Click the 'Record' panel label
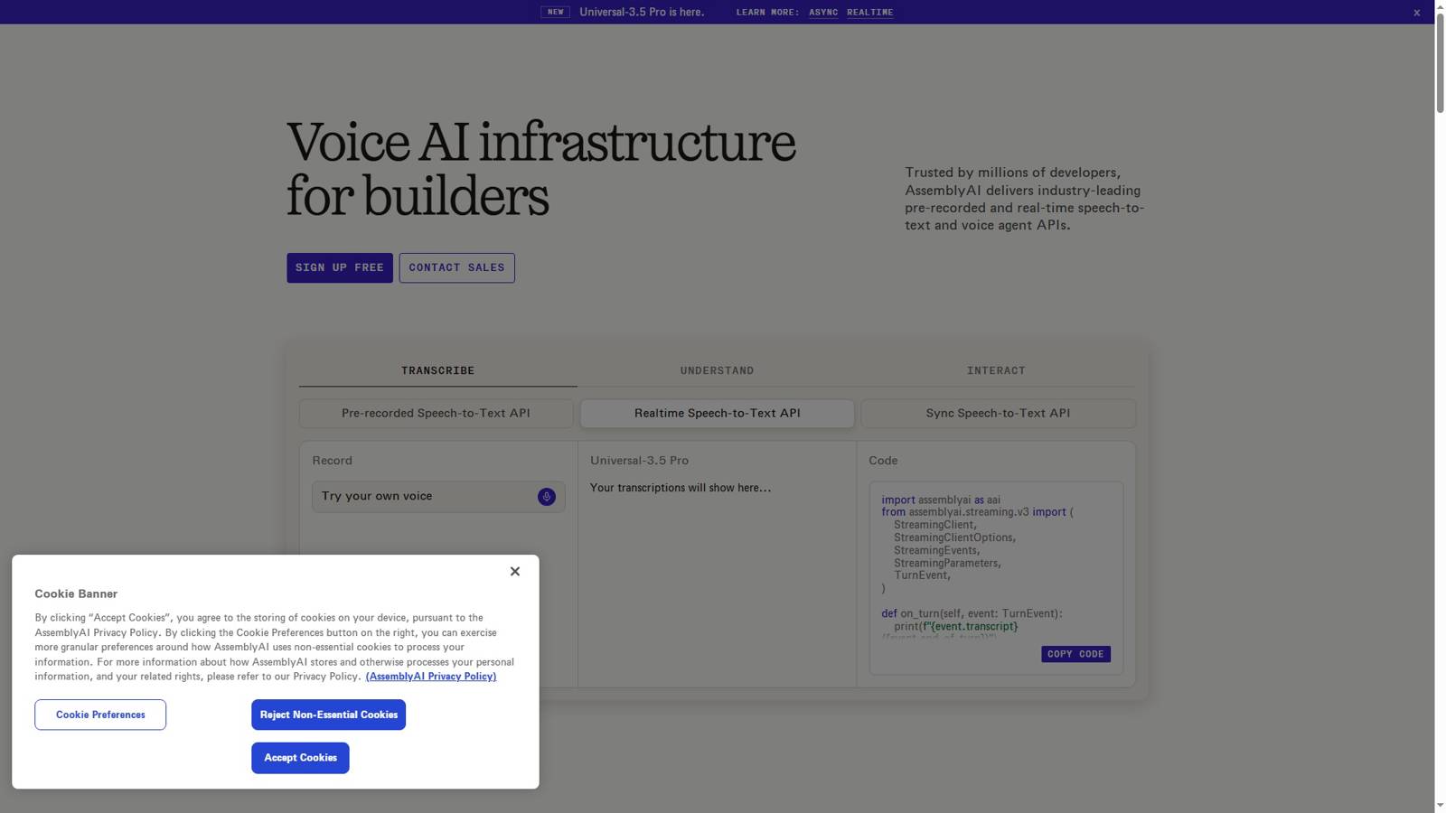The image size is (1446, 813). coord(333,461)
